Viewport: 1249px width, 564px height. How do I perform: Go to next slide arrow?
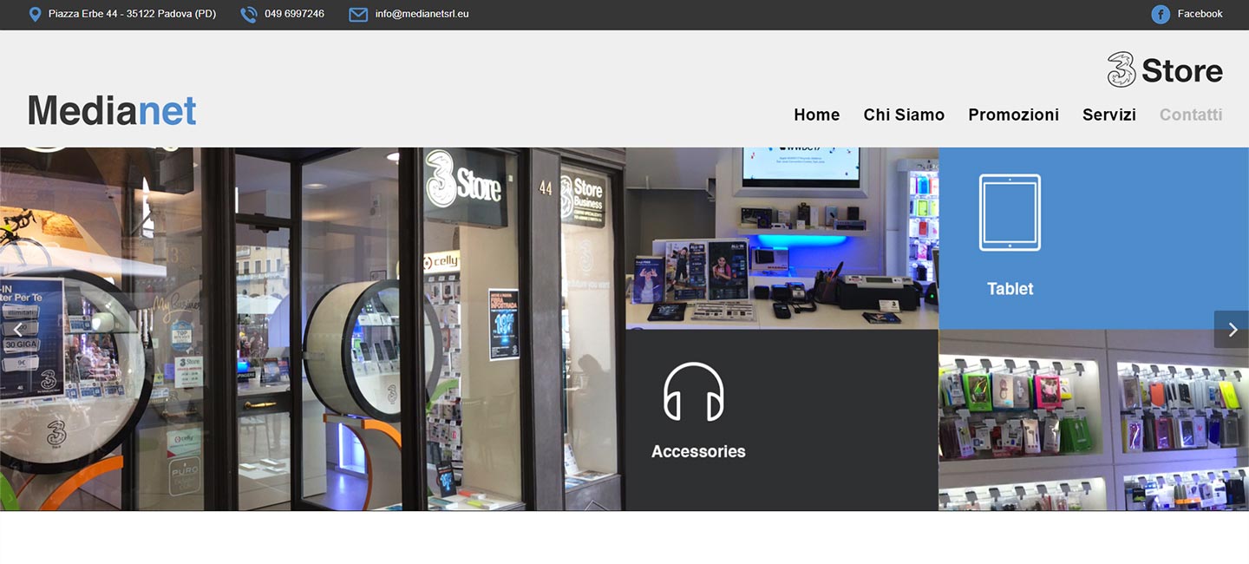coord(1232,330)
